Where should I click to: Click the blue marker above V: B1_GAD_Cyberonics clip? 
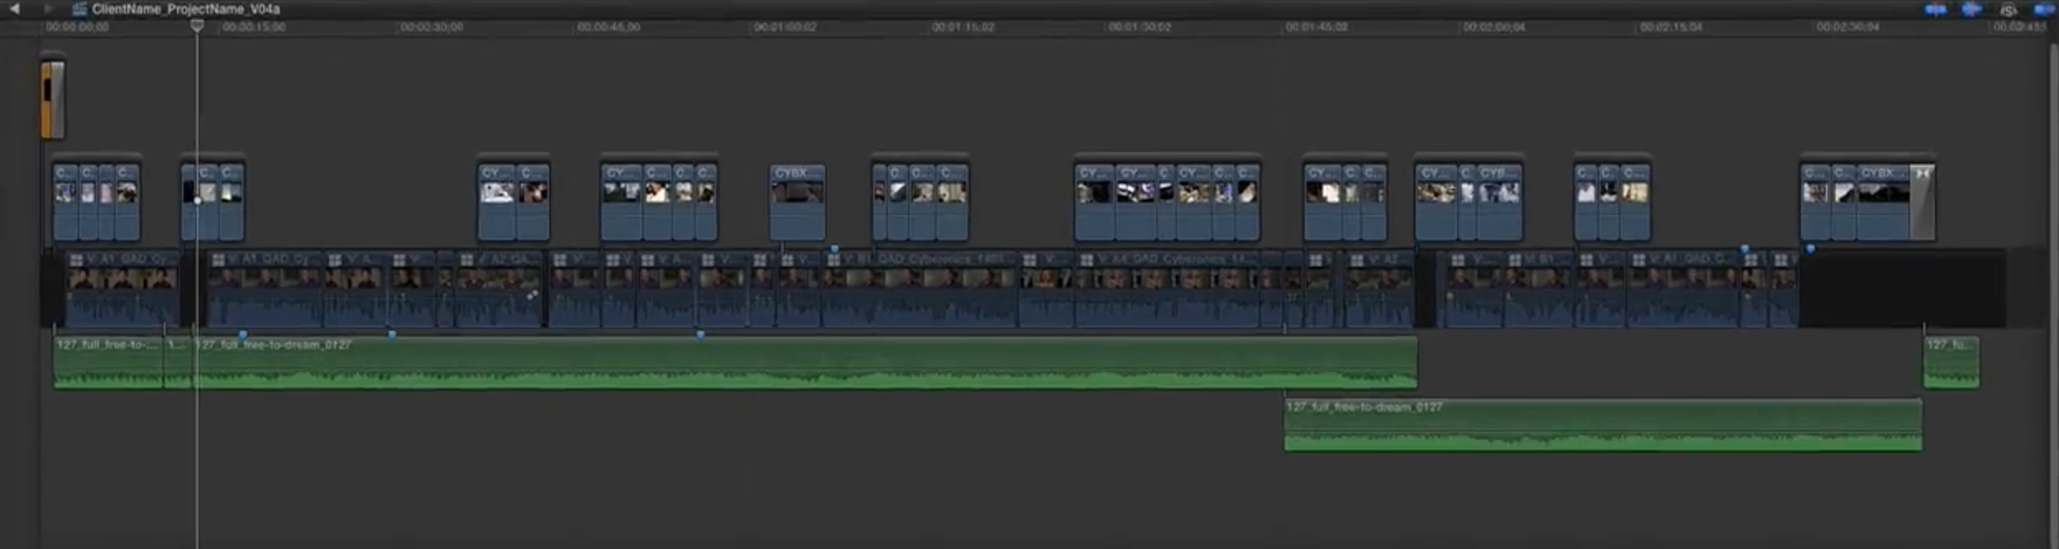tap(834, 248)
